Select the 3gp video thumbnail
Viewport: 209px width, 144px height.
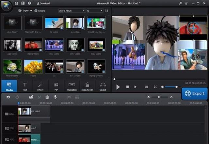(12, 45)
